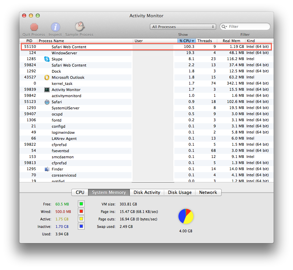Viewport: 293px width, 270px height.
Task: Select the LANrev Agent process row
Action: pos(146,138)
